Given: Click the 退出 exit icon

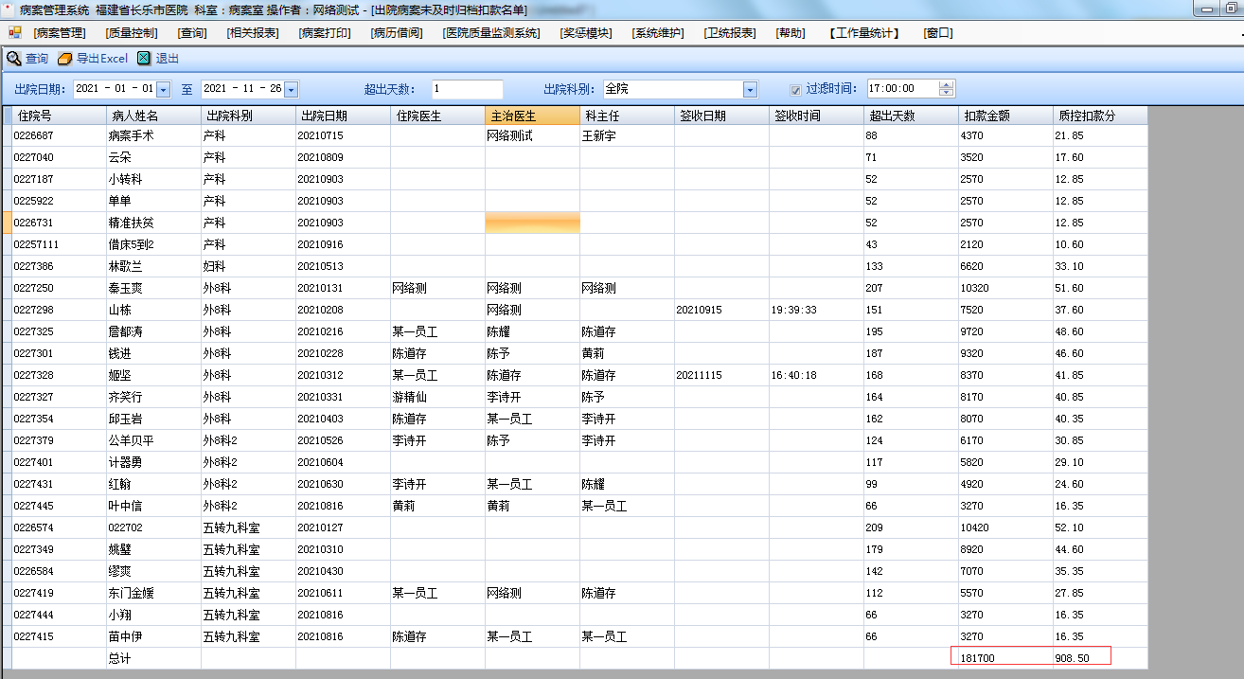Looking at the screenshot, I should coord(144,59).
